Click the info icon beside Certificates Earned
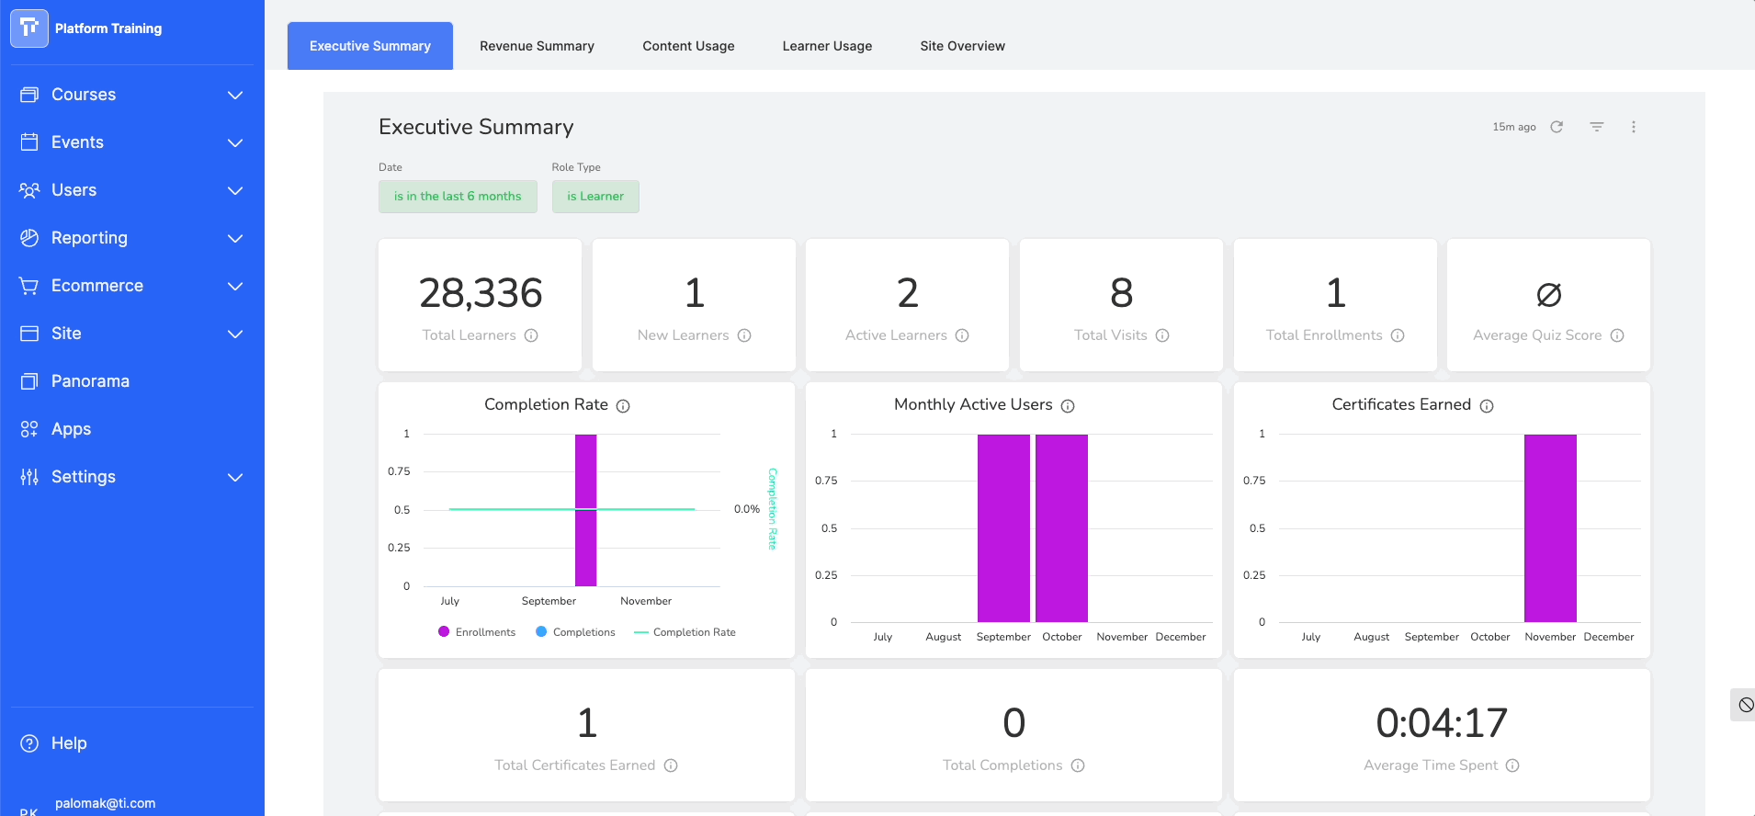The width and height of the screenshot is (1755, 816). (x=1487, y=406)
